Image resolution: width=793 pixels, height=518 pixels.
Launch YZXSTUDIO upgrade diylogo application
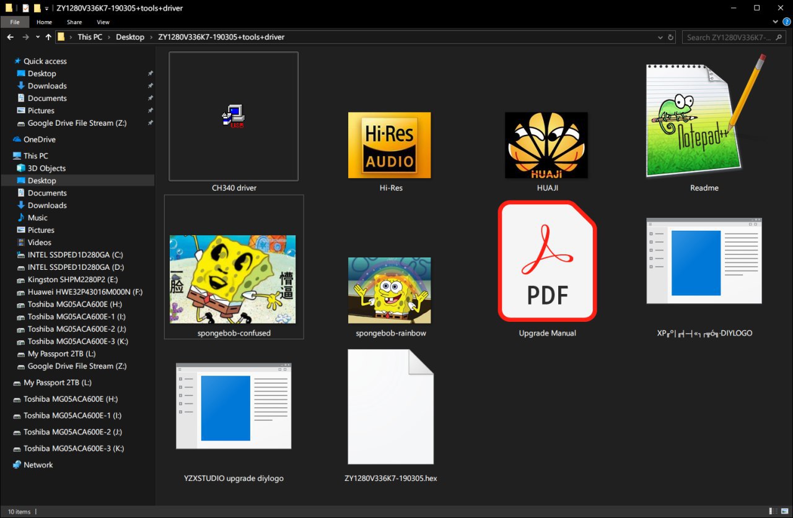coord(234,406)
